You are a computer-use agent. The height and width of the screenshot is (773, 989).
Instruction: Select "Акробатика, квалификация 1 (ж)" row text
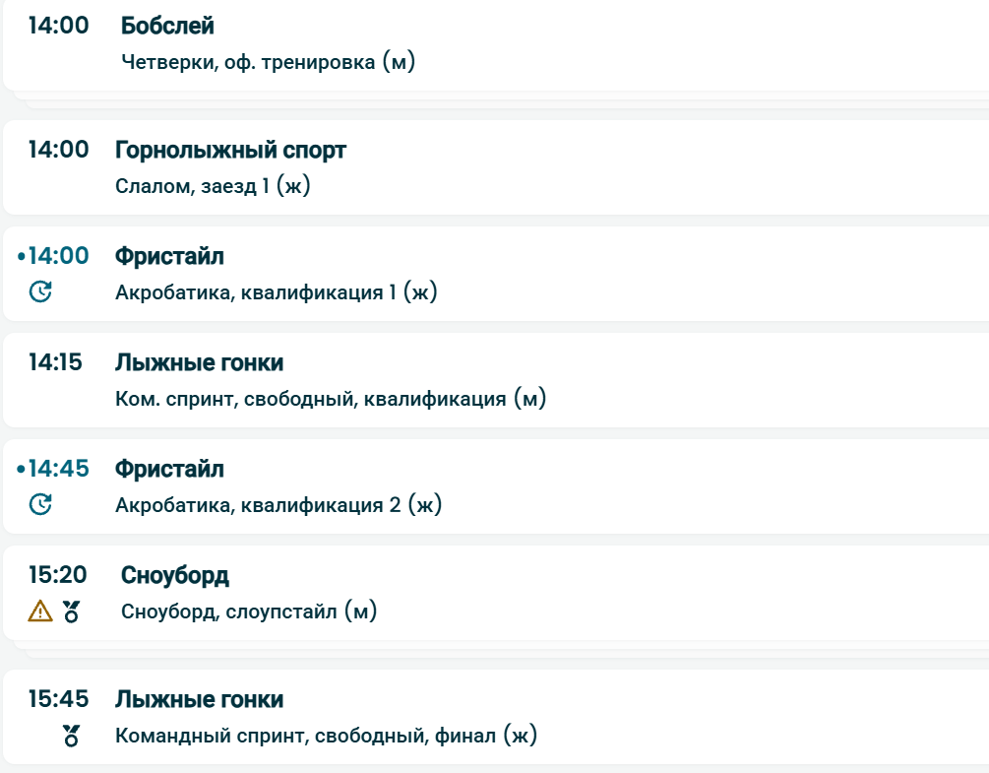(276, 292)
